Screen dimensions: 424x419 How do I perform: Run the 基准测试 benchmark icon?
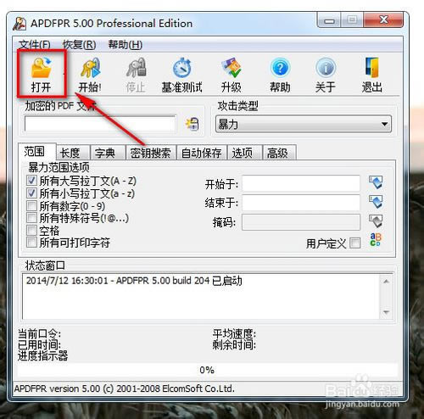point(181,75)
